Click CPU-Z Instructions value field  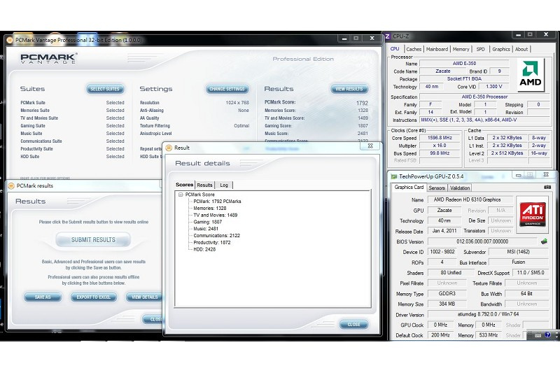(484, 120)
